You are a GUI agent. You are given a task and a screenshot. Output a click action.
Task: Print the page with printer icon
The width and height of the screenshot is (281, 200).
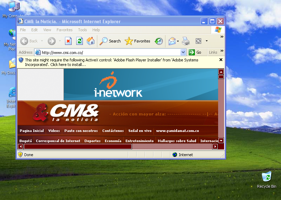(x=186, y=41)
